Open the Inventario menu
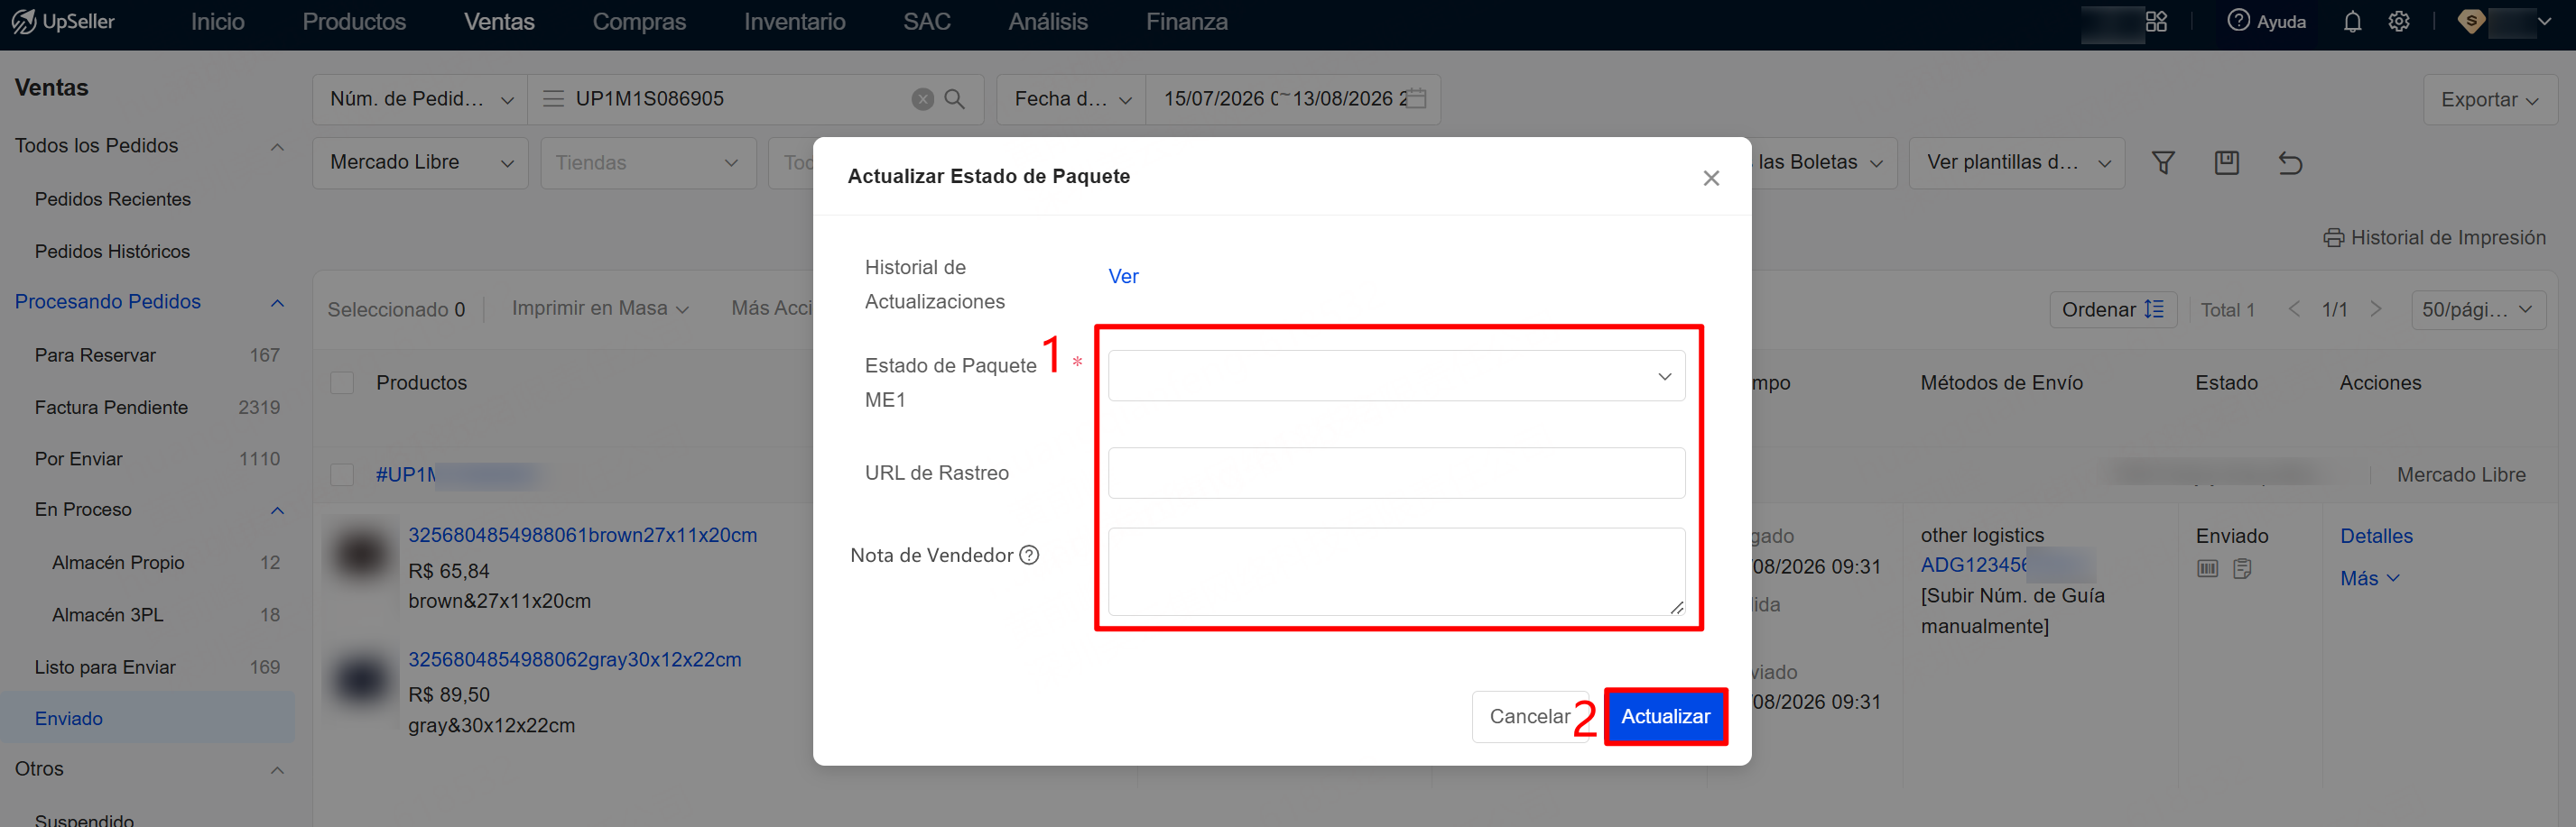Screen dimensions: 2576x827 (x=794, y=22)
